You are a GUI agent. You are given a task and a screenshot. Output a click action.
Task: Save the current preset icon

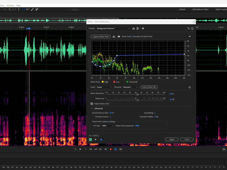point(133,28)
